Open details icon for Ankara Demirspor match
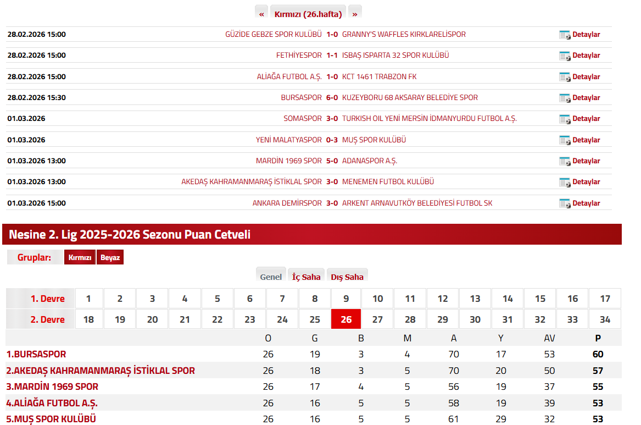 565,203
